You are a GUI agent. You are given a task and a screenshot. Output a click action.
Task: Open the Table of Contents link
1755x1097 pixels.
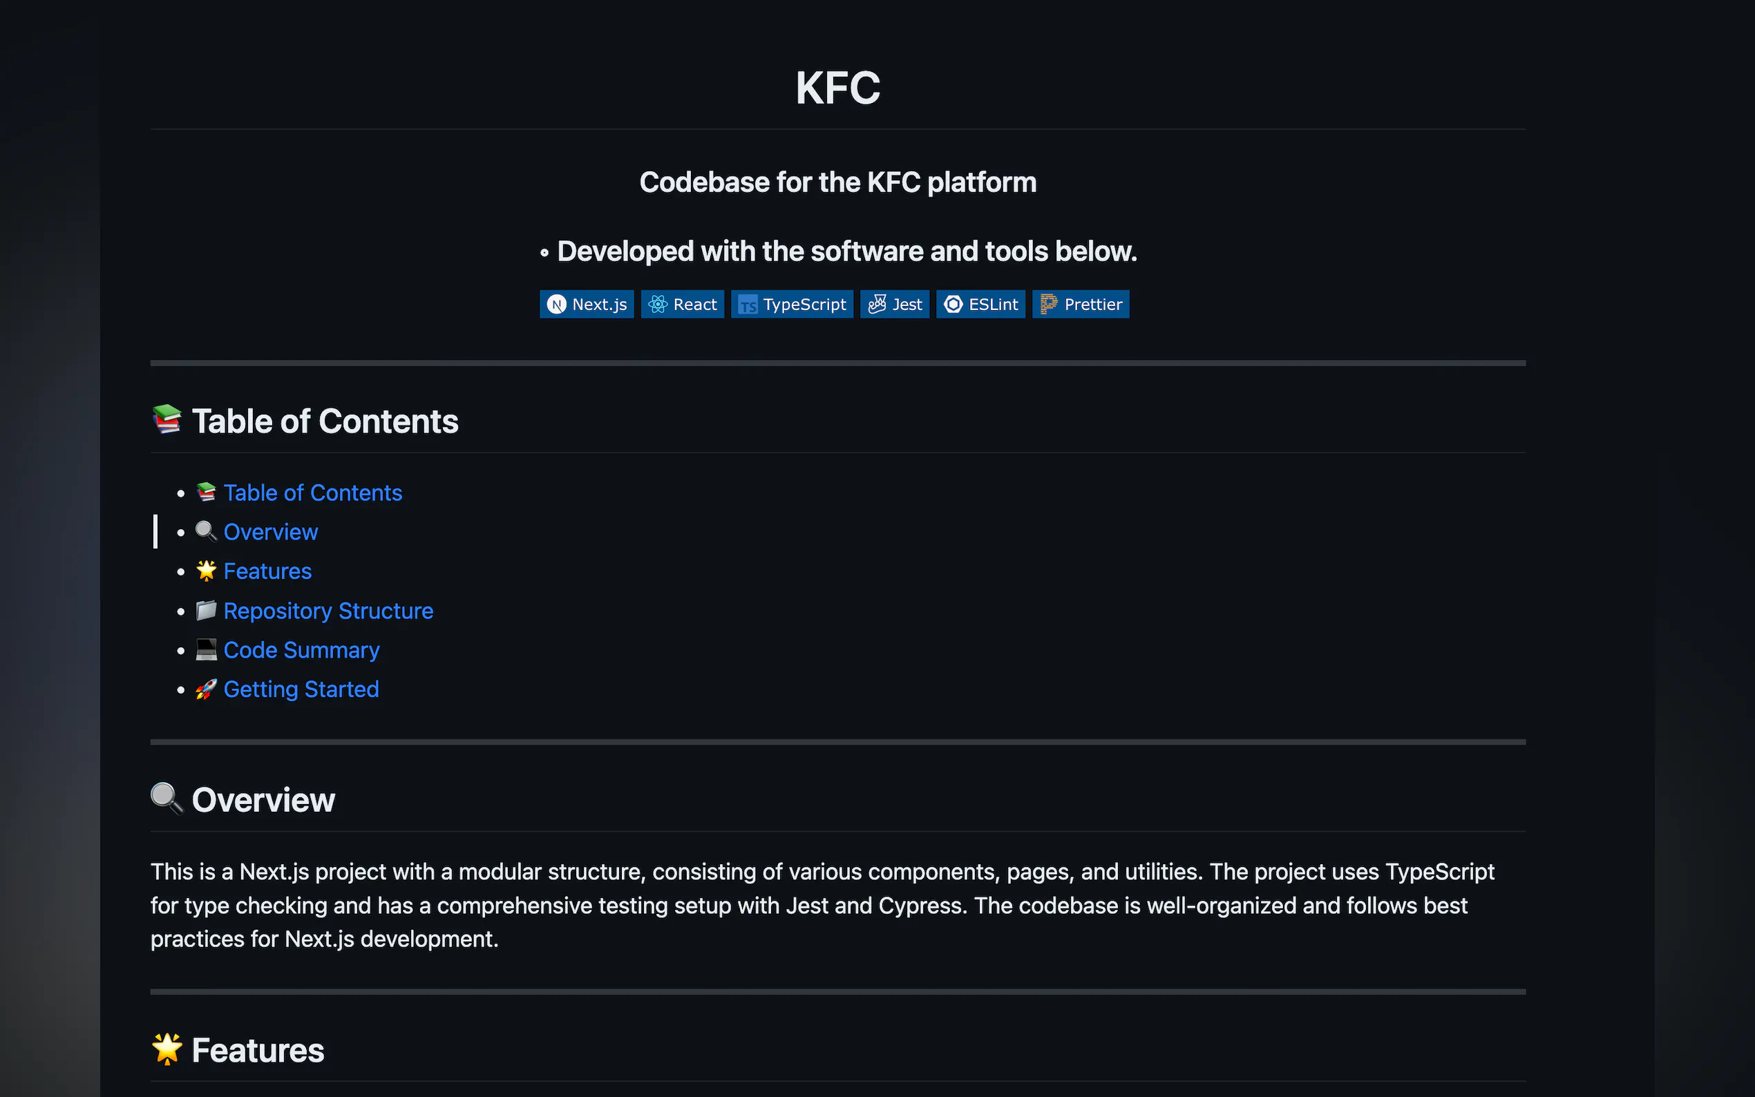tap(312, 493)
